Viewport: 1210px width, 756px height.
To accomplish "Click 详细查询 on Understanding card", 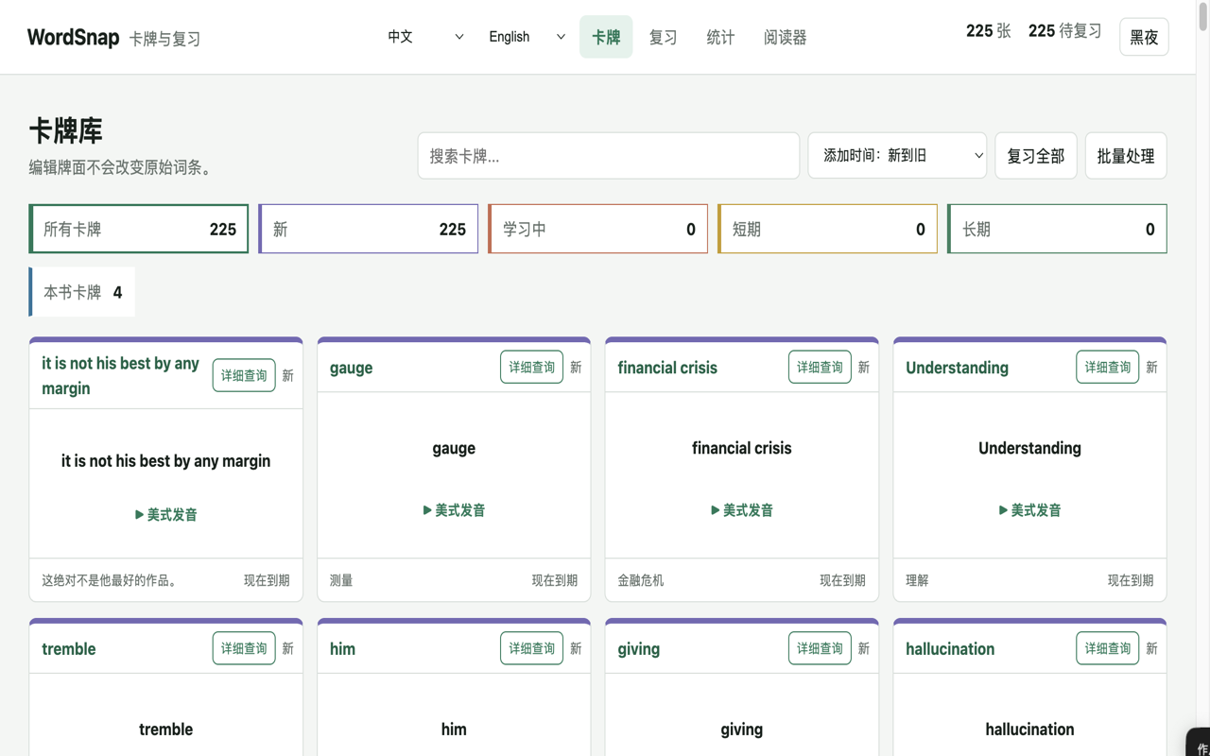I will (1107, 368).
